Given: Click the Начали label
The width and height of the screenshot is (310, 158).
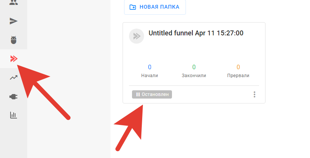Looking at the screenshot, I should 150,76.
